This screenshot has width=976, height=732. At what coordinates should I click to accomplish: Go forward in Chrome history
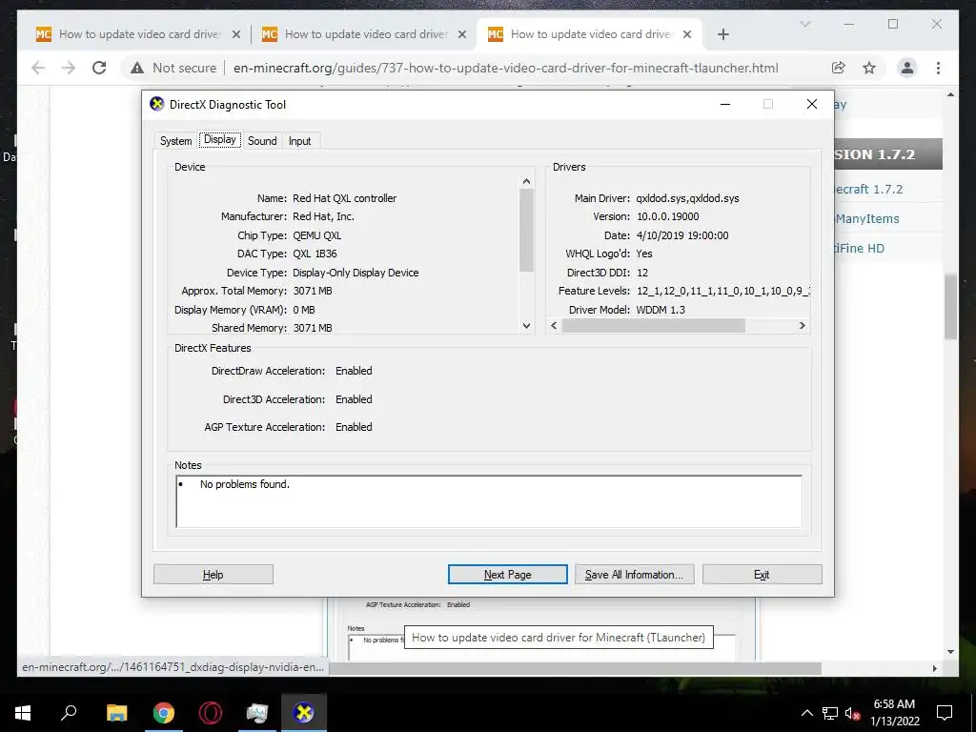coord(69,68)
